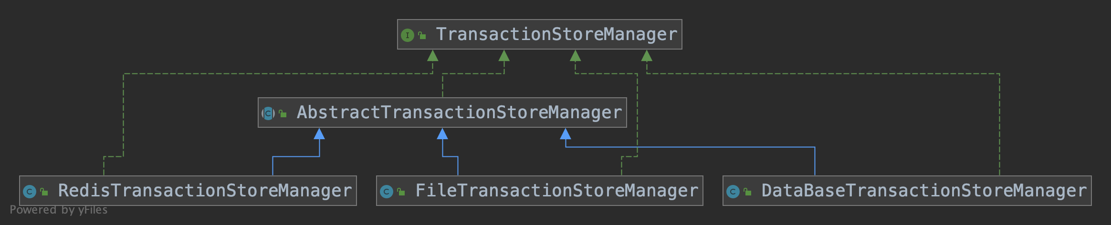Click the blue arrowhead from FileTransactionStoreManager

pos(442,133)
